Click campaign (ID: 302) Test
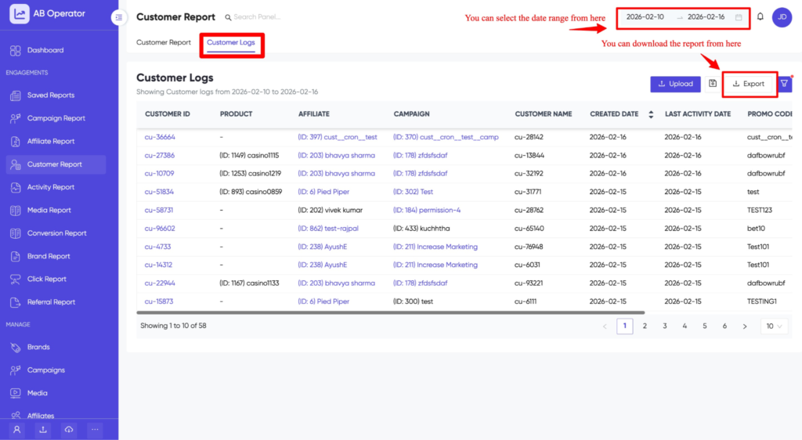This screenshot has width=802, height=440. tap(413, 192)
